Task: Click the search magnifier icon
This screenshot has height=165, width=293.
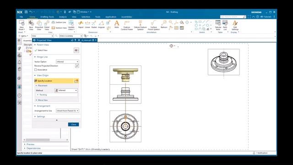Action: pyautogui.click(x=244, y=17)
